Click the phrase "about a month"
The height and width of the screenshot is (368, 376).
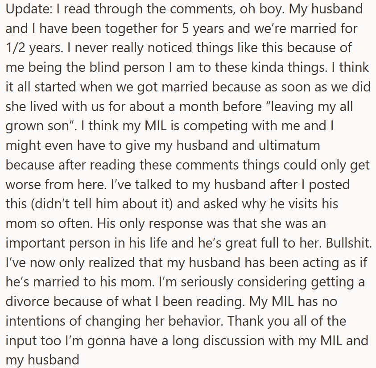click(x=178, y=106)
